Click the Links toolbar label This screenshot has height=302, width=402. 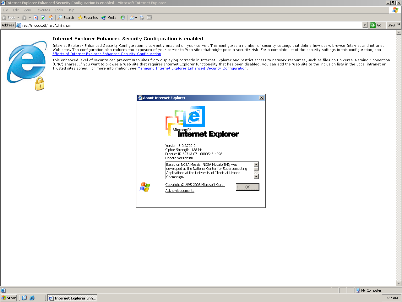click(x=391, y=25)
